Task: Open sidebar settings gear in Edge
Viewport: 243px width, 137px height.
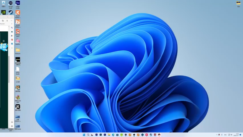Action: (x=12, y=126)
